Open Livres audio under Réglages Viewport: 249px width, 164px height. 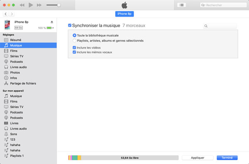pos(28,67)
